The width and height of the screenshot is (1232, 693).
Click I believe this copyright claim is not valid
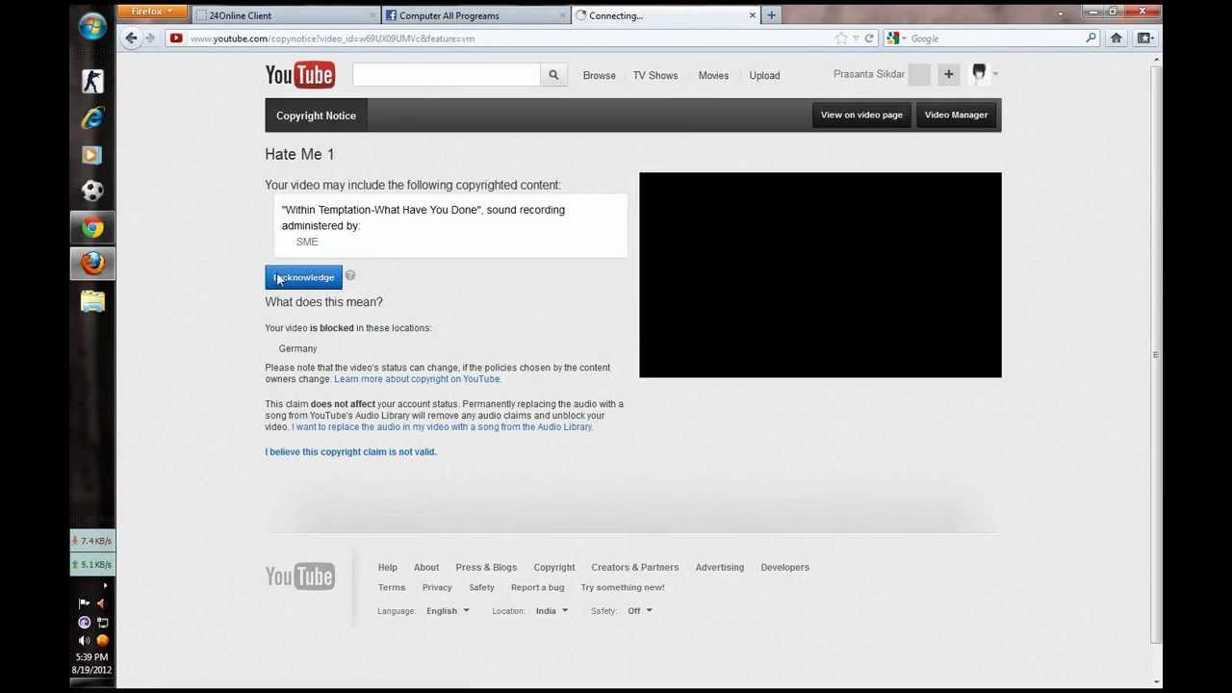[x=350, y=451]
